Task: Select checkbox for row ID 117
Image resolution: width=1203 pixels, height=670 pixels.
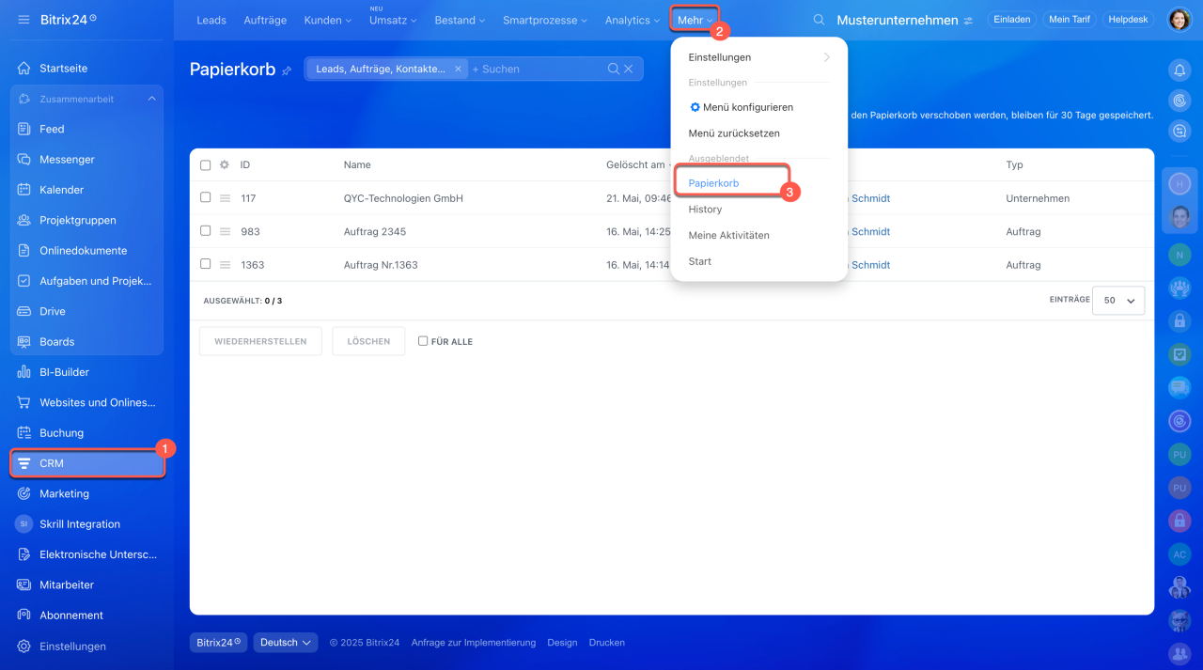Action: pyautogui.click(x=206, y=197)
